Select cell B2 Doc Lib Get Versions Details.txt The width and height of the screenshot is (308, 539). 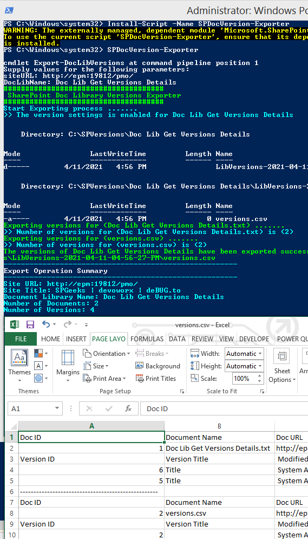tap(219, 448)
